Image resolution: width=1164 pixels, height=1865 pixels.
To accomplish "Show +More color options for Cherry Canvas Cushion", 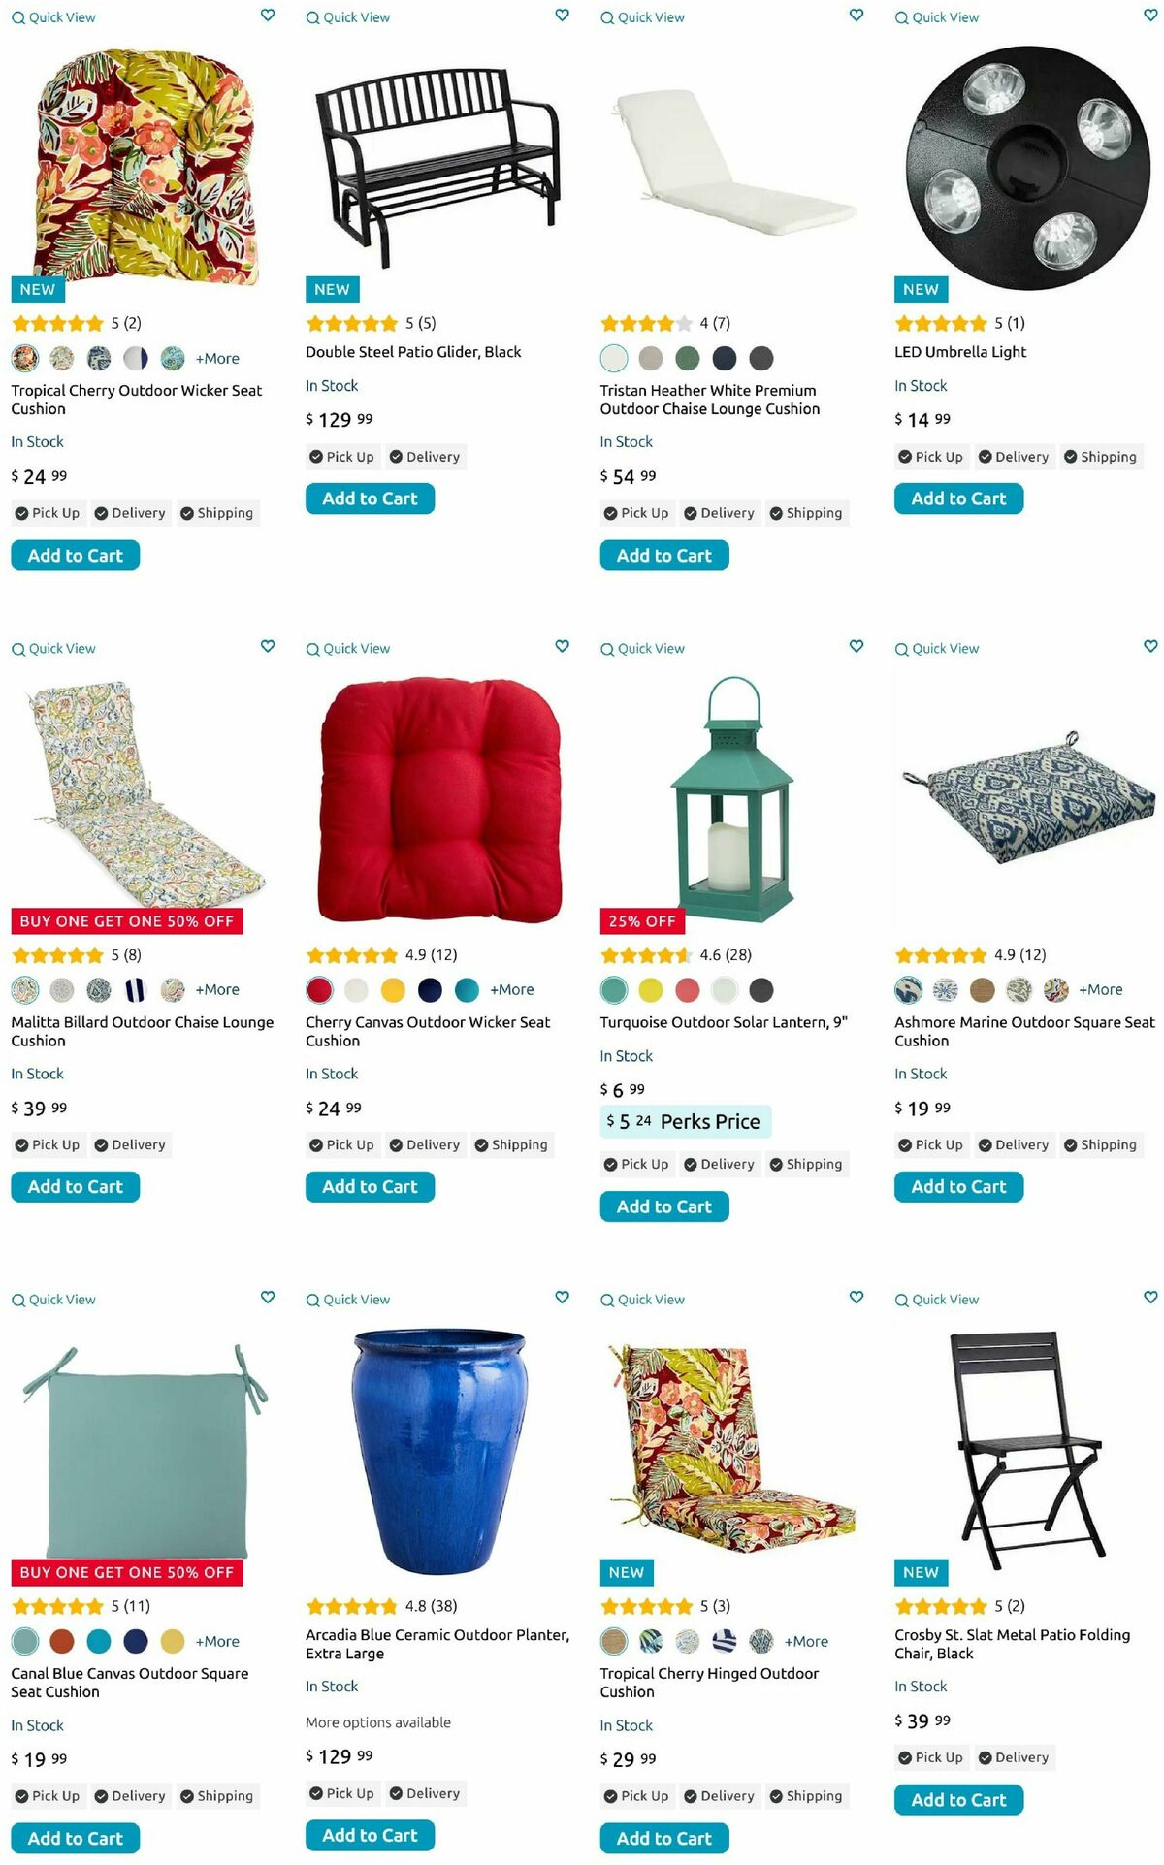I will point(512,989).
